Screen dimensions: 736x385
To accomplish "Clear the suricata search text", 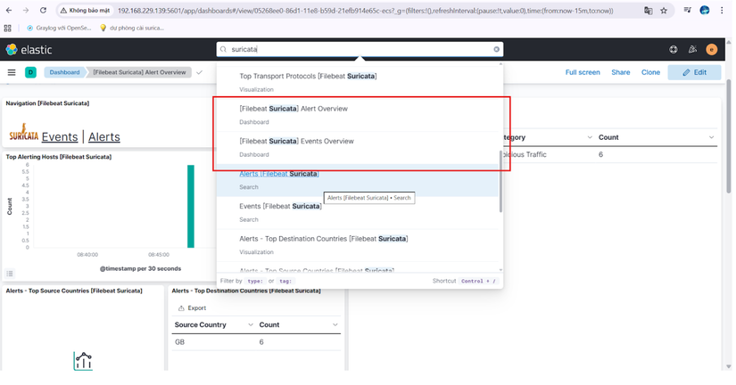I will click(496, 50).
